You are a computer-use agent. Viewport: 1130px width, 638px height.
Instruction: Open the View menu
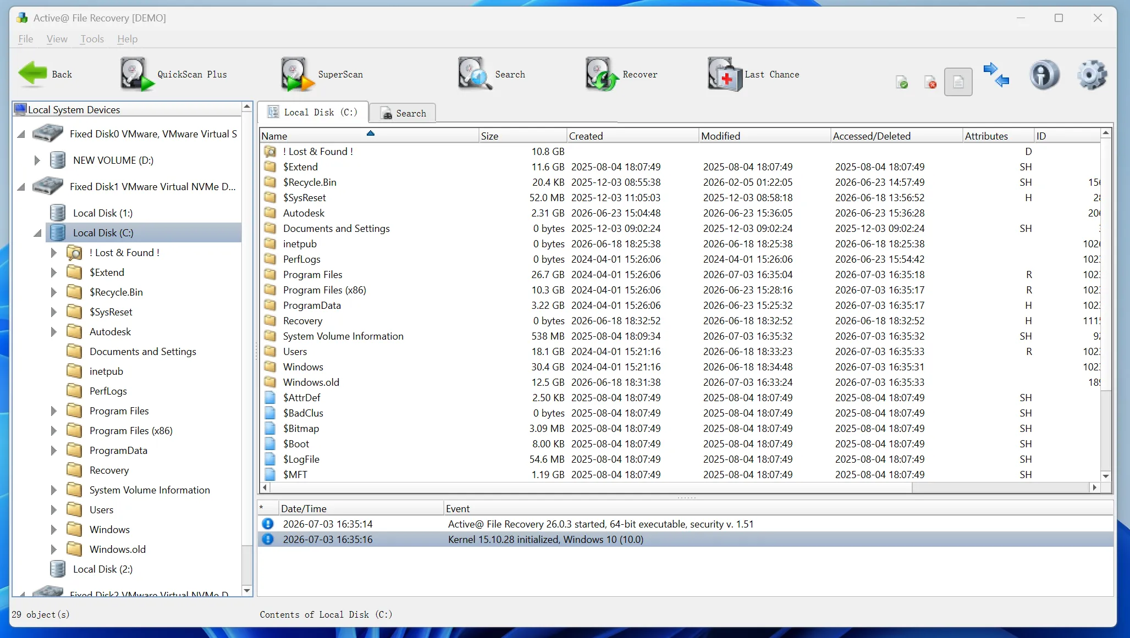[57, 38]
